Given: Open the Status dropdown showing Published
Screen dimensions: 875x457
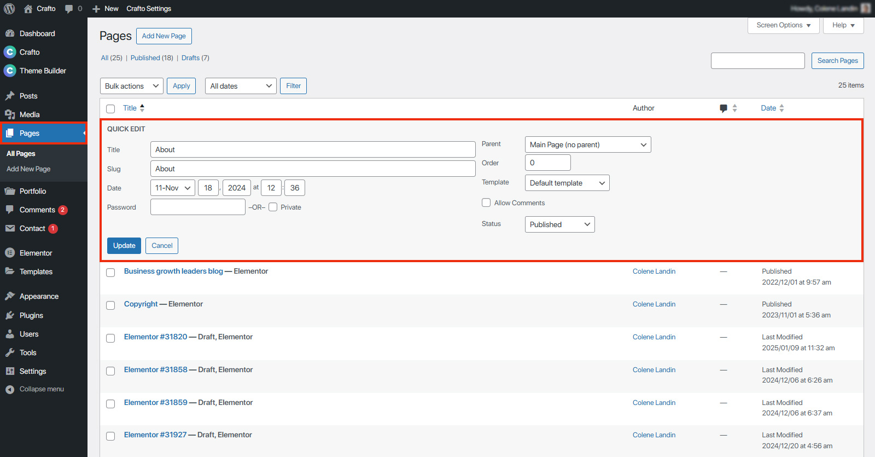Looking at the screenshot, I should point(560,224).
